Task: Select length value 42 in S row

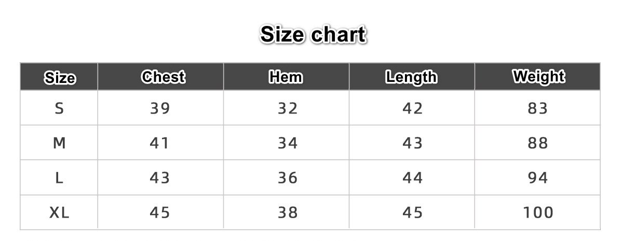Action: 413,108
